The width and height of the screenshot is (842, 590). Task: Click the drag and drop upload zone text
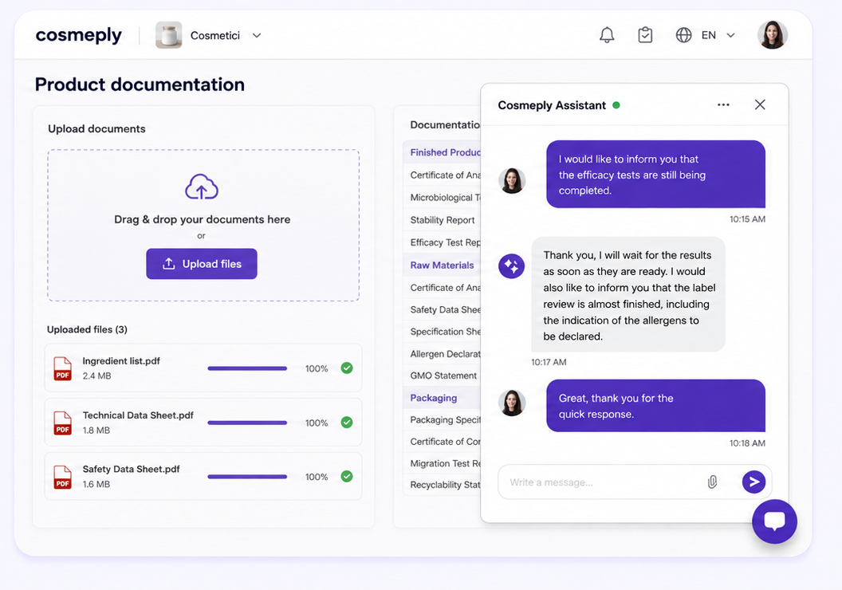202,219
